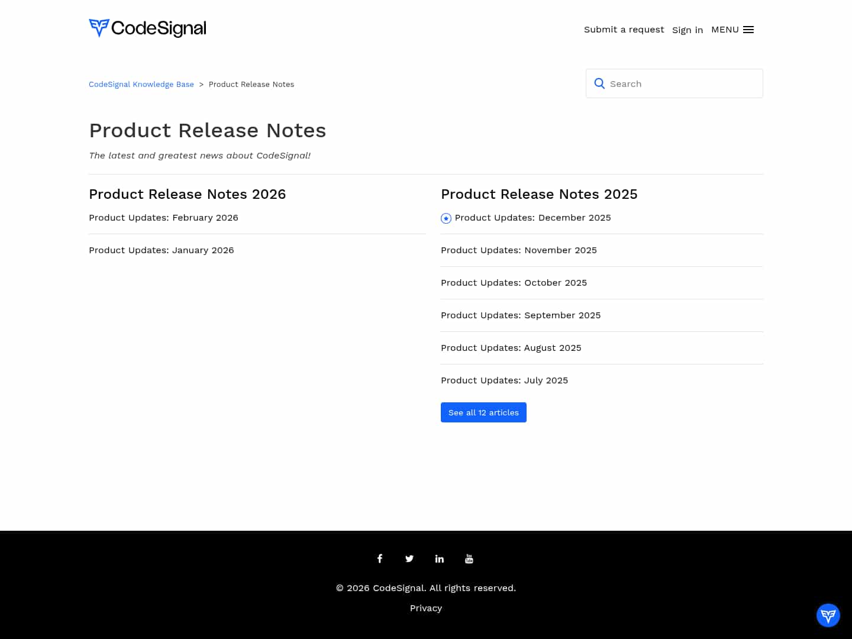Focus the Search input field
The height and width of the screenshot is (639, 852).
(x=674, y=84)
